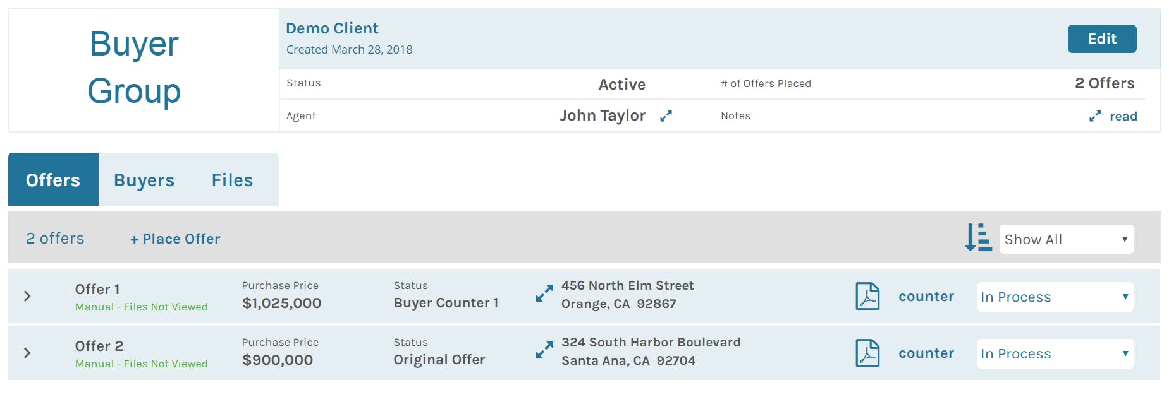Switch to the Files tab
This screenshot has width=1169, height=402.
click(x=232, y=180)
